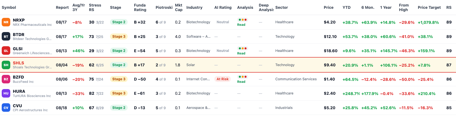Screen dimensions: 456x137
Task: Sort table by the YTD column
Action: (347, 7)
